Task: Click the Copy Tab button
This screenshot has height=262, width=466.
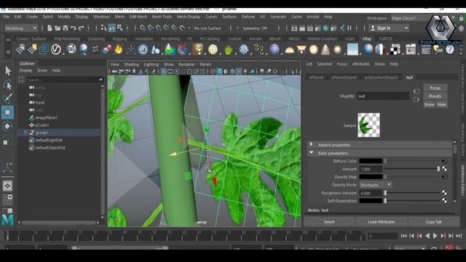Action: click(434, 222)
